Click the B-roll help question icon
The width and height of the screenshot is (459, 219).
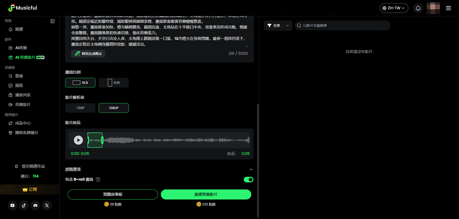point(98,179)
